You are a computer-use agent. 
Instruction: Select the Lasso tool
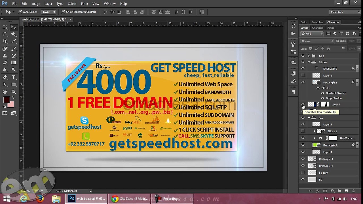tap(5, 34)
